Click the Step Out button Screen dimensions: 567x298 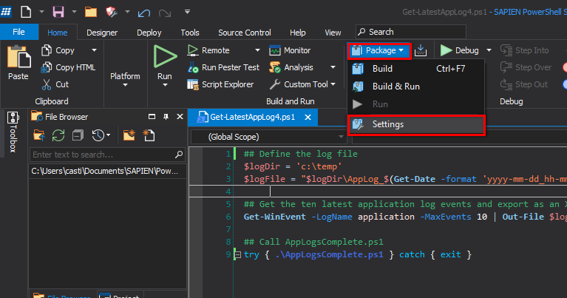(x=524, y=84)
